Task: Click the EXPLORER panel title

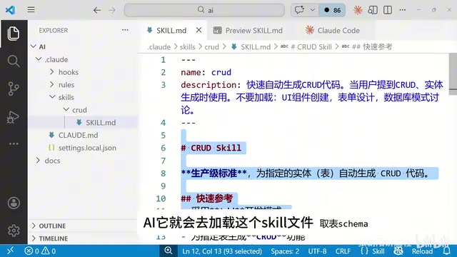Action: (54, 30)
